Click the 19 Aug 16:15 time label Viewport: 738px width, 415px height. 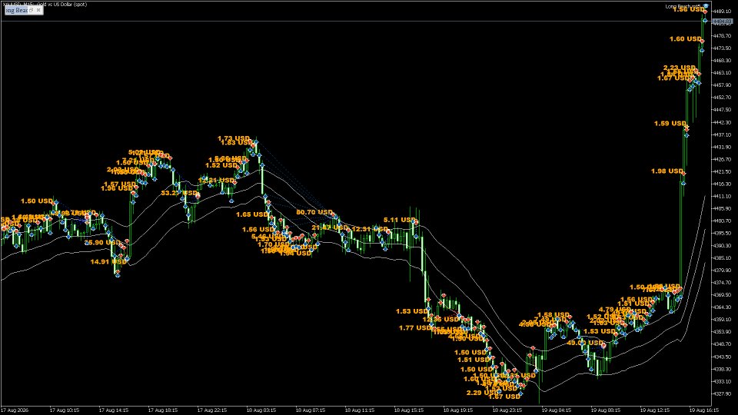703,410
